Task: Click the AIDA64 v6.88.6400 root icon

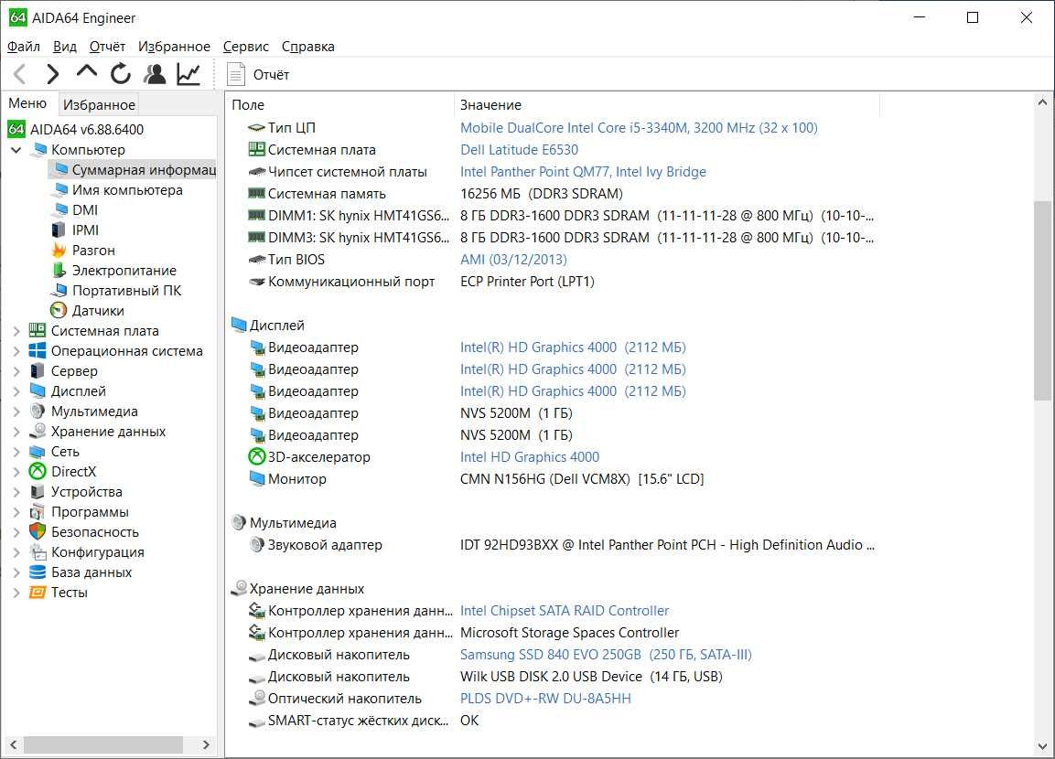Action: coord(16,129)
